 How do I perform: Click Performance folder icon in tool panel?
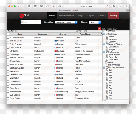point(104,52)
